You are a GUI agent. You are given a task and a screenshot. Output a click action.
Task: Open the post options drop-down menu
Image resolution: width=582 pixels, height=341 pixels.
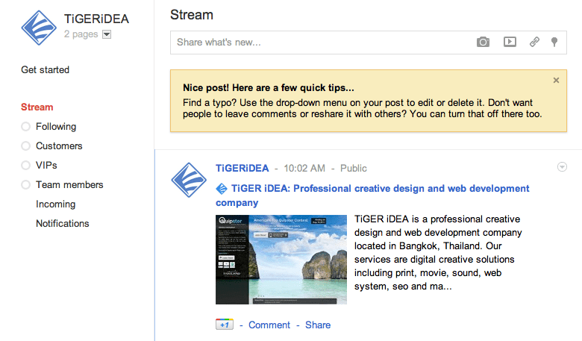click(562, 167)
